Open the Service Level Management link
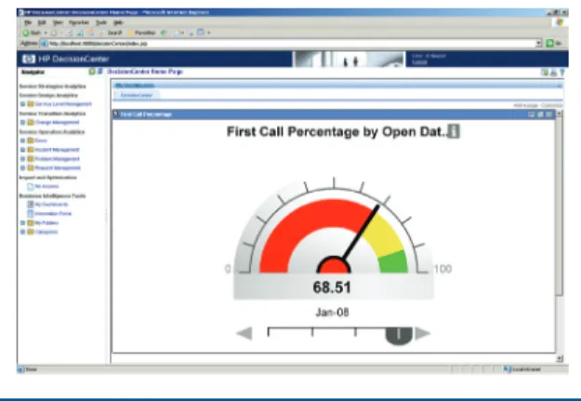Screen dimensions: 581x401 click(63, 104)
